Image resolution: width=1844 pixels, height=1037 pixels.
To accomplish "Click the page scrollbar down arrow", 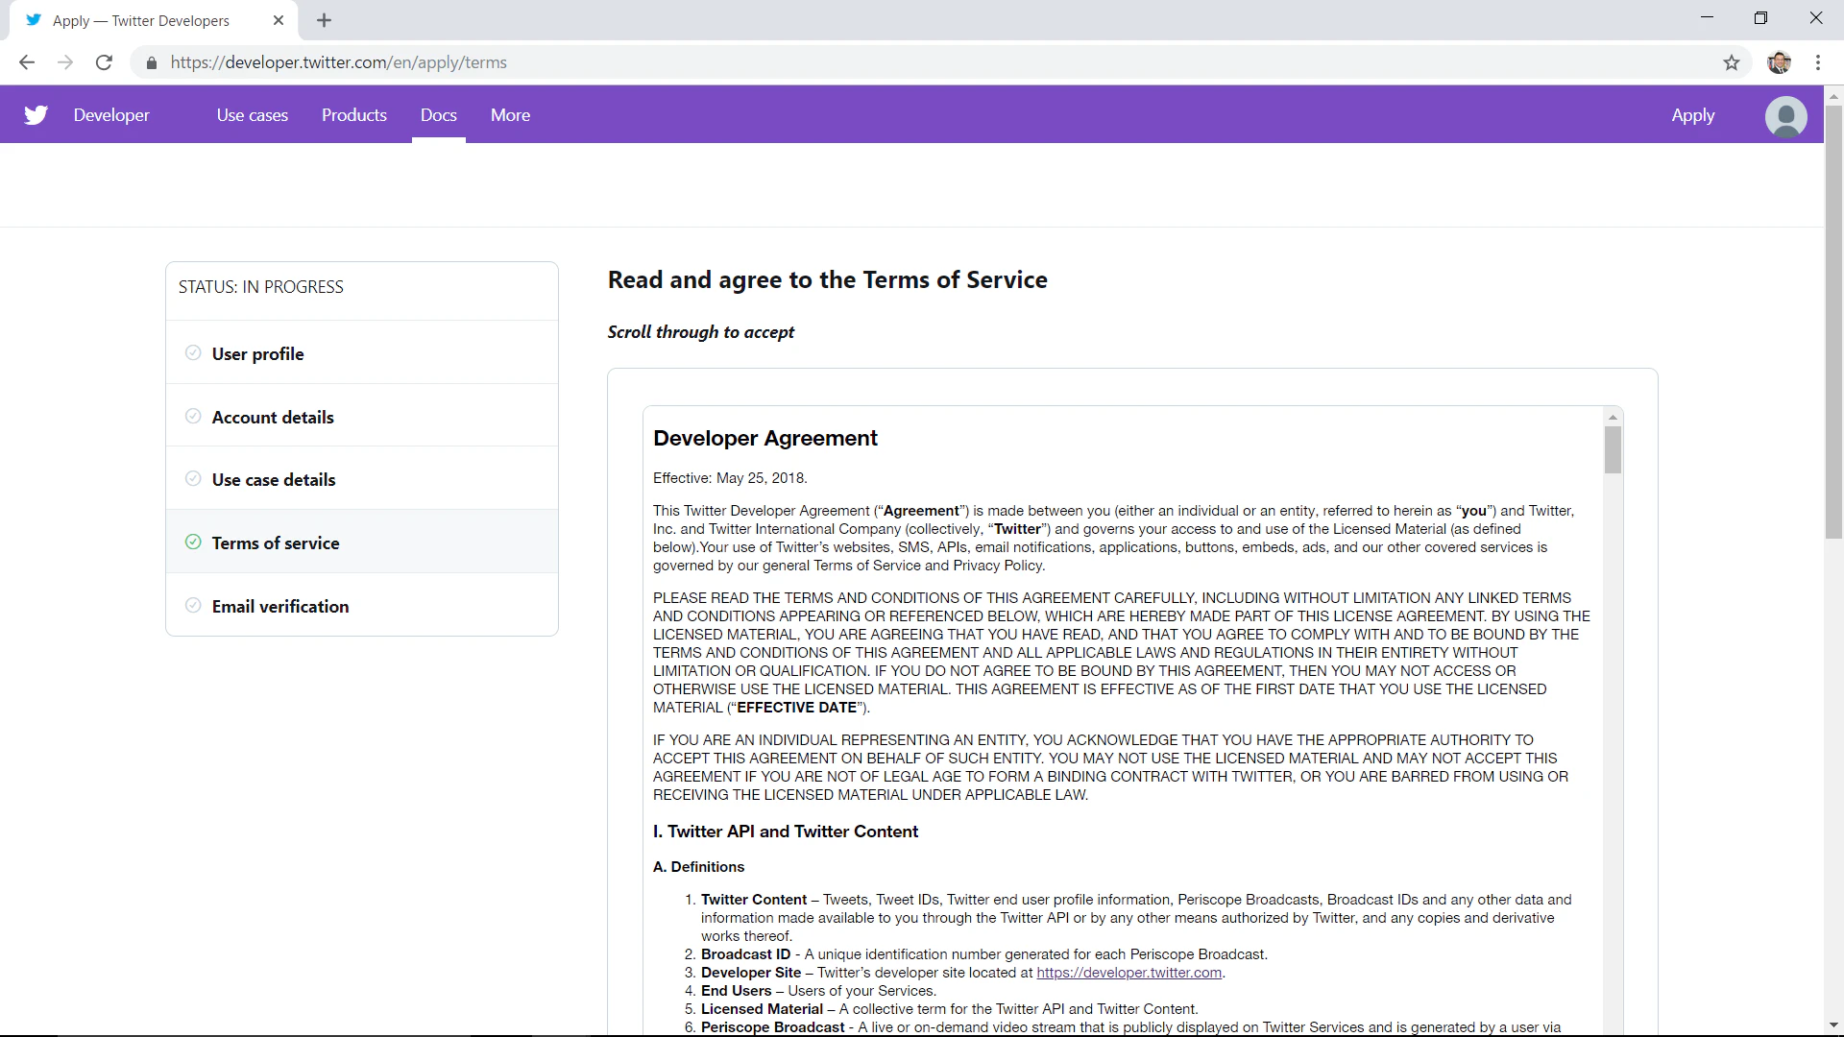I will coord(1833,1025).
